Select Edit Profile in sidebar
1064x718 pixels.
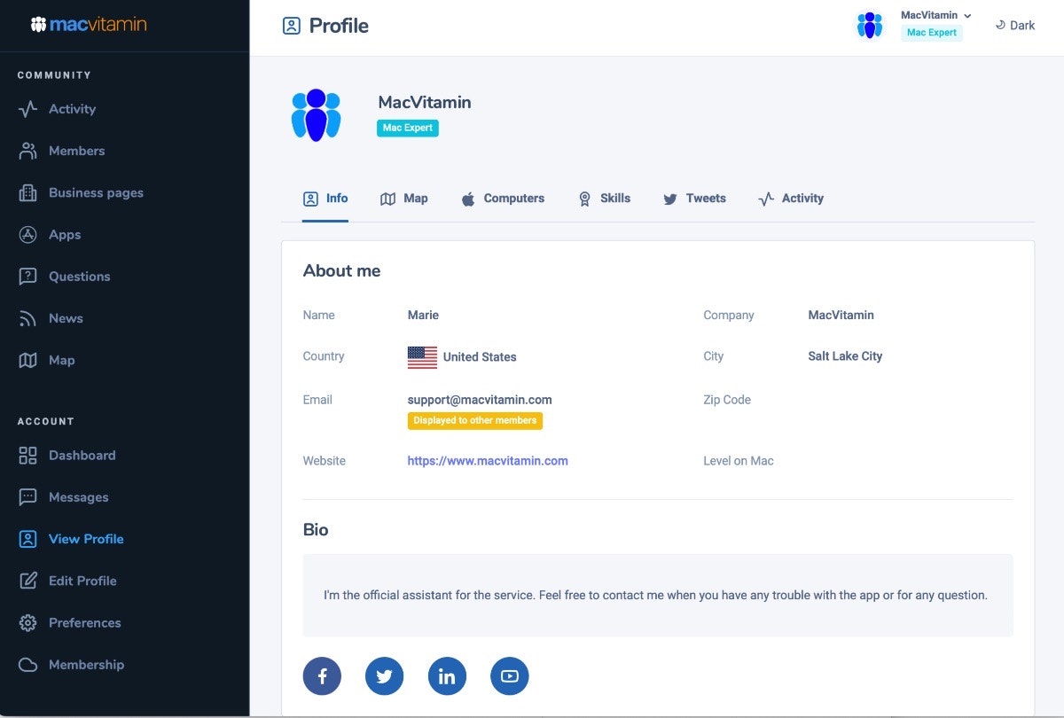tap(82, 581)
